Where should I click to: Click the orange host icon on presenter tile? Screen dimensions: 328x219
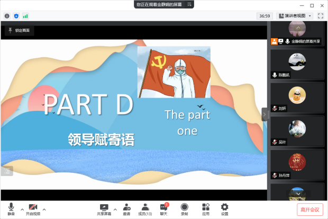(274, 41)
